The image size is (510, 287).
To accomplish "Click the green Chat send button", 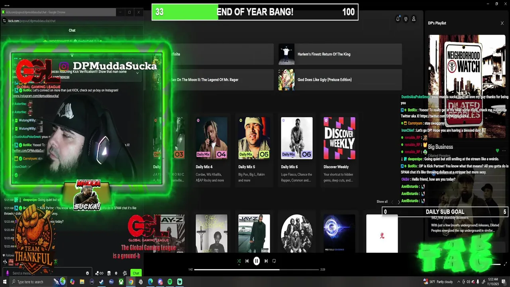I will pos(136,273).
